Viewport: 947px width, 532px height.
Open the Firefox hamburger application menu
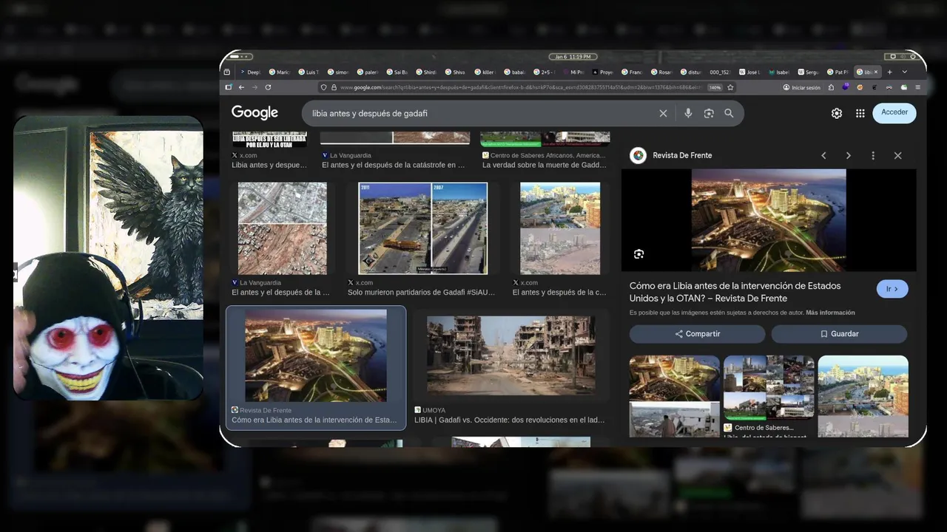pos(918,87)
